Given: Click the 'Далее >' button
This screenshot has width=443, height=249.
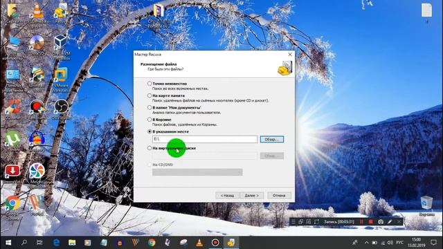Looking at the screenshot, I should point(251,195).
